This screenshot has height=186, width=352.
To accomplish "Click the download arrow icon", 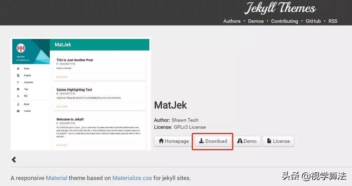I will pyautogui.click(x=201, y=141).
